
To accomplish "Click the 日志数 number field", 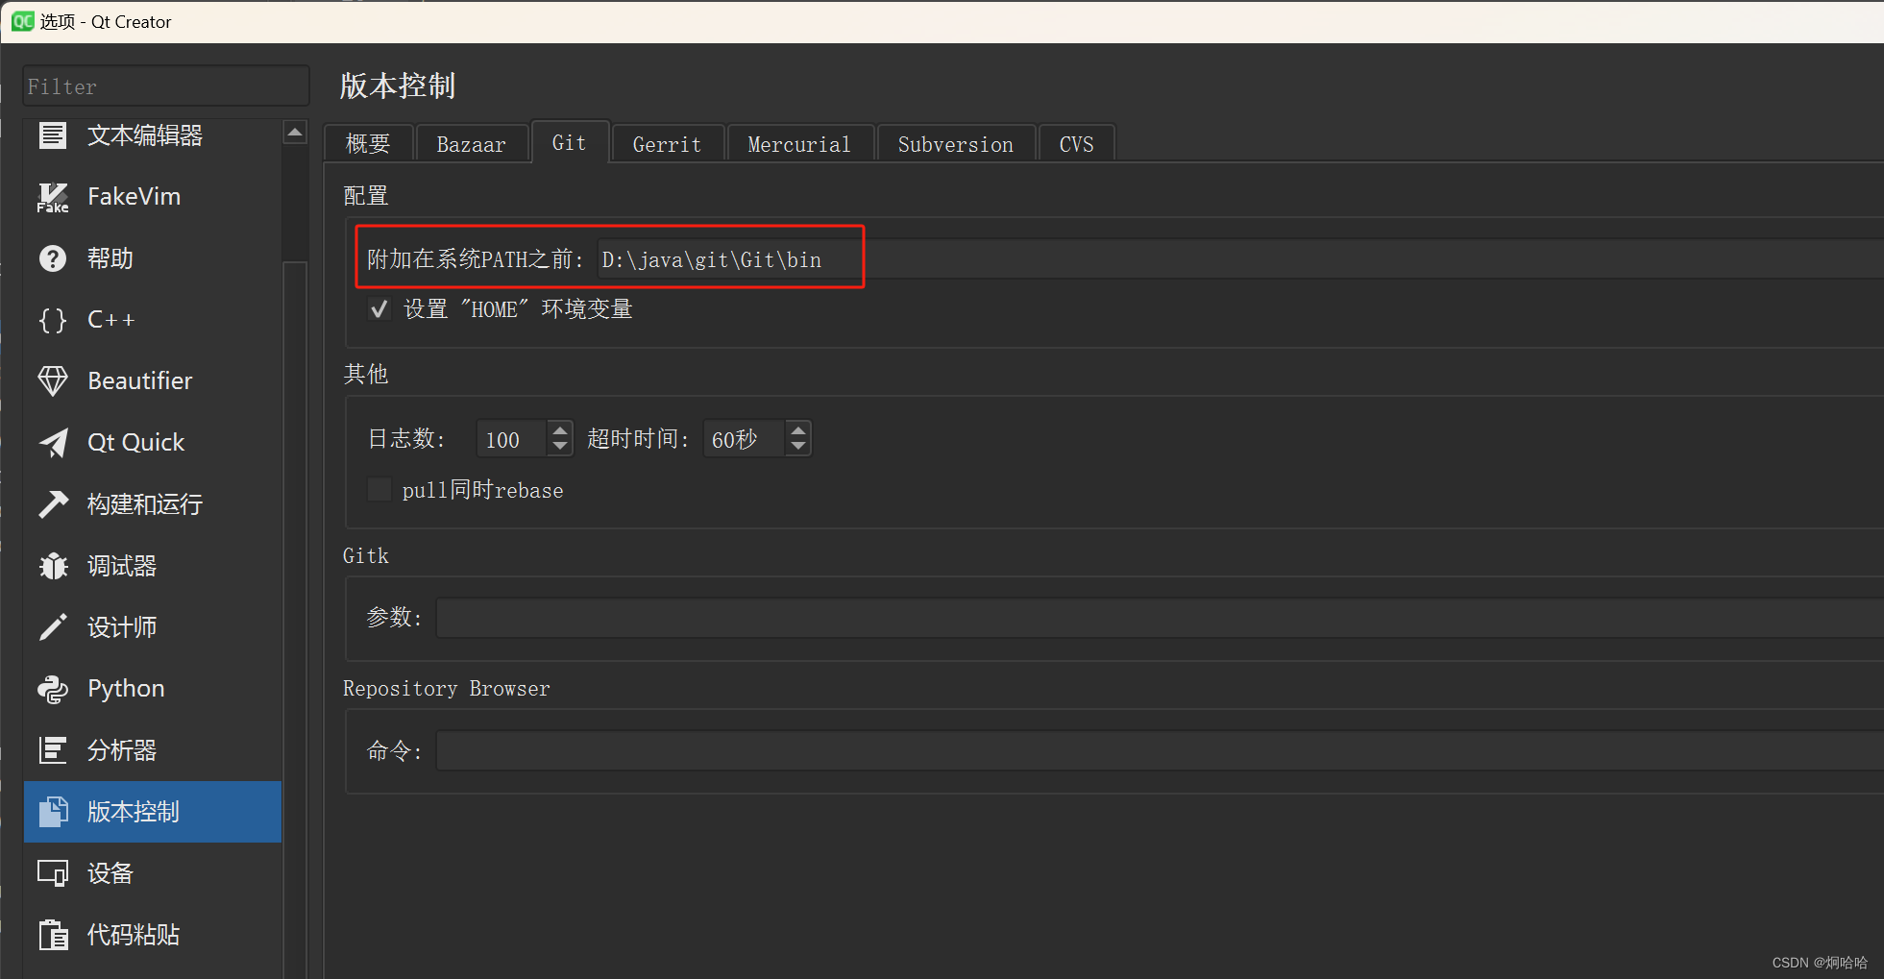I will point(512,439).
